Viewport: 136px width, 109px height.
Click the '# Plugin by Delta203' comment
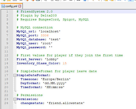click(x=37, y=15)
